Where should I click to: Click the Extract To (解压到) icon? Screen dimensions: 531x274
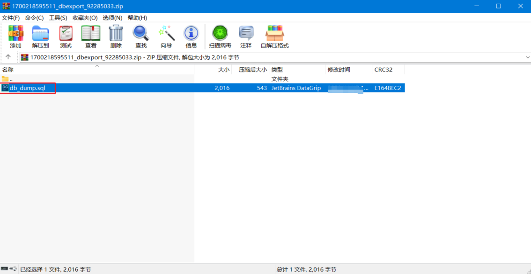coord(41,33)
